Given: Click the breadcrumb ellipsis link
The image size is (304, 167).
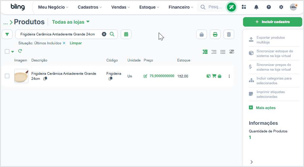Looking at the screenshot, I should point(5,22).
